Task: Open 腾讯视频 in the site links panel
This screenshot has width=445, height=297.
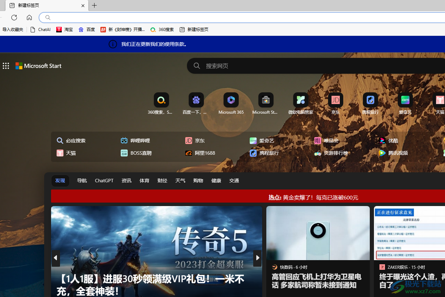Action: coord(393,153)
